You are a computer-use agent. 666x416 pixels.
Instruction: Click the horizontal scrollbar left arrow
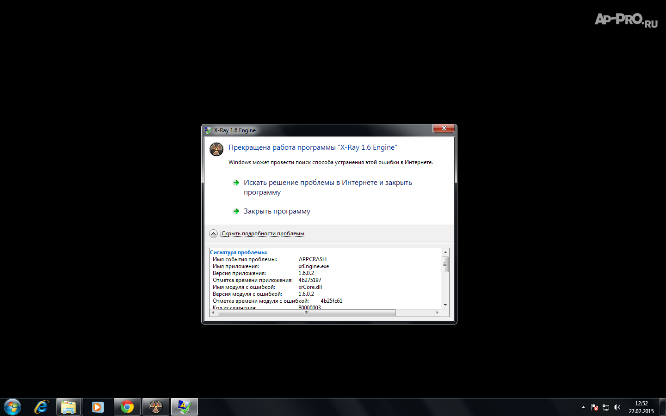click(x=213, y=313)
